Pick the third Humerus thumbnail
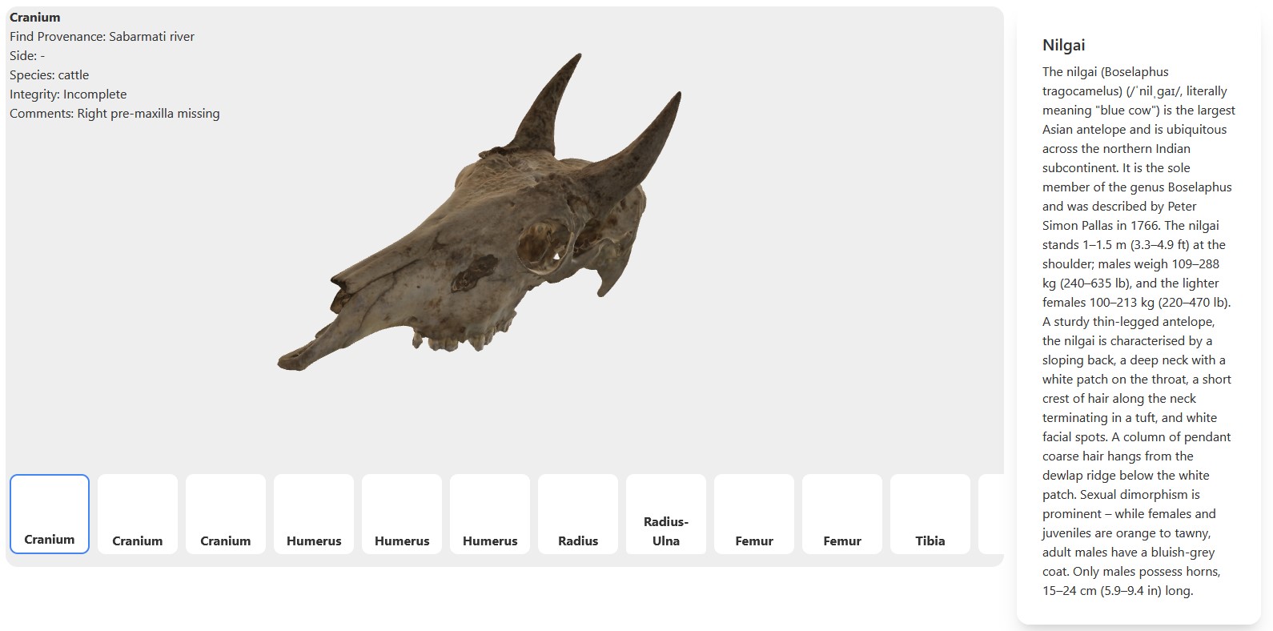Image resolution: width=1273 pixels, height=631 pixels. pos(490,514)
